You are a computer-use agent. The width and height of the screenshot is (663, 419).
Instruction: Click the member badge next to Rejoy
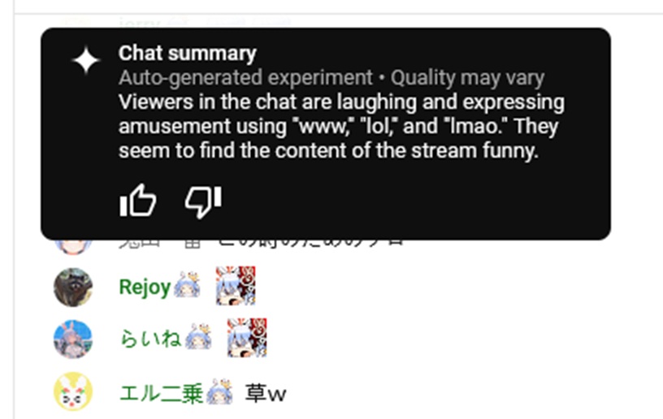187,285
